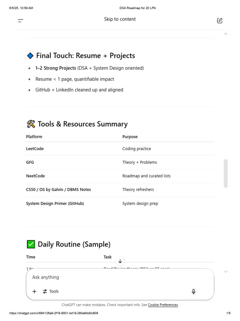
Task: Activate the microphone voice input
Action: (x=193, y=292)
